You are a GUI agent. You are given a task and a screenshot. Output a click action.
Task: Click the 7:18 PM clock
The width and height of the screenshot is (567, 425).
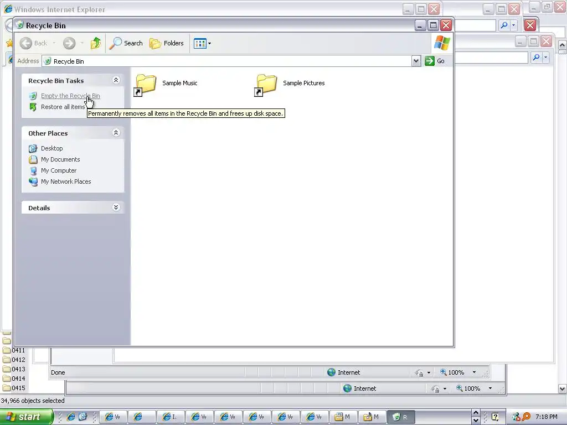547,417
